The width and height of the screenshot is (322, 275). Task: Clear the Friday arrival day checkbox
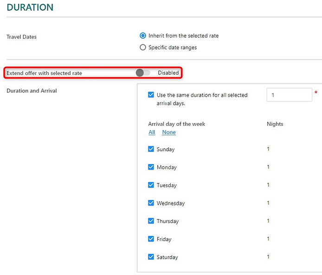pos(151,239)
